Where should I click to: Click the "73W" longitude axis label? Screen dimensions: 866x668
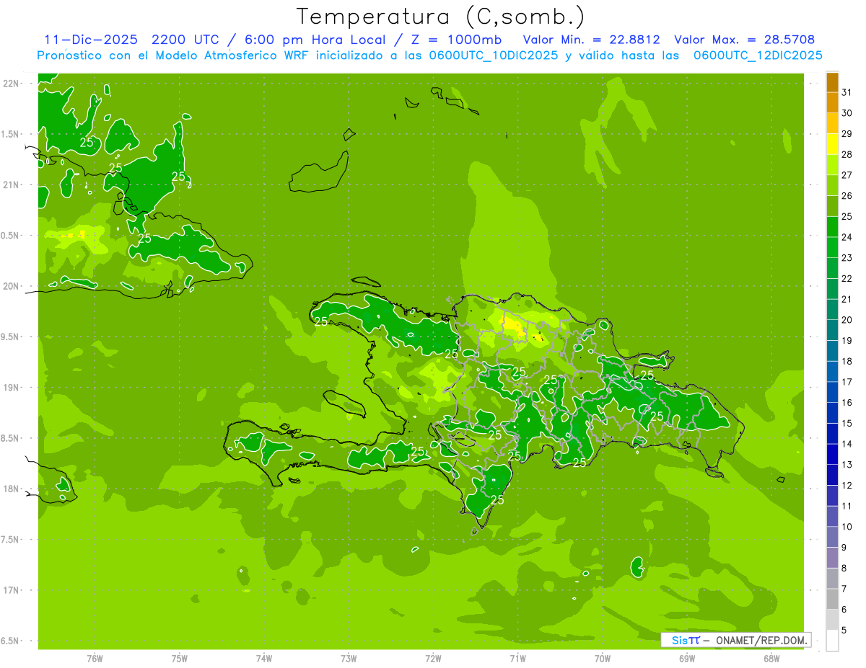tap(349, 659)
